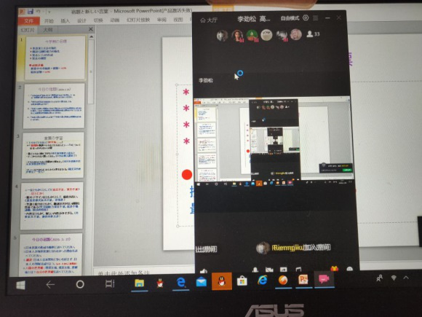Toggle the microphone in meeting toolbar

pyautogui.click(x=255, y=269)
